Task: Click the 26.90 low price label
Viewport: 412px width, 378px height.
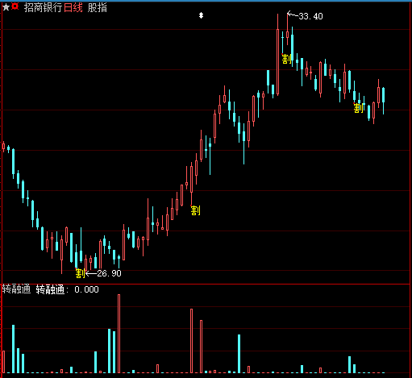Action: (x=109, y=273)
